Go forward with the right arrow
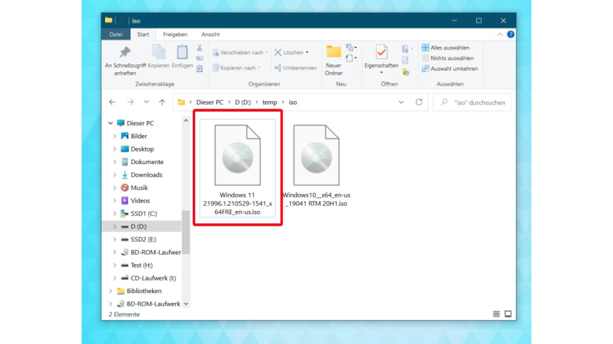Viewport: 613px width, 344px height. (130, 102)
